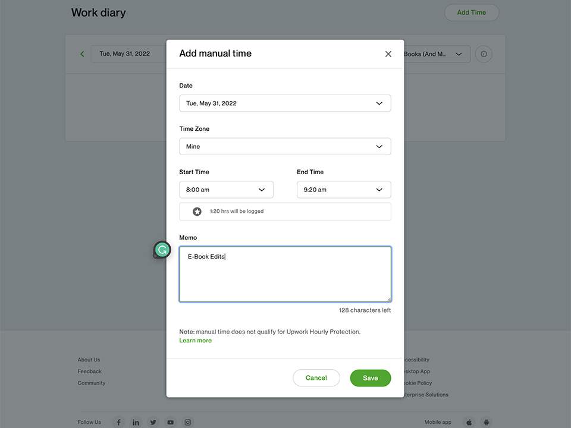
Task: Open the Start Time dropdown
Action: [226, 190]
